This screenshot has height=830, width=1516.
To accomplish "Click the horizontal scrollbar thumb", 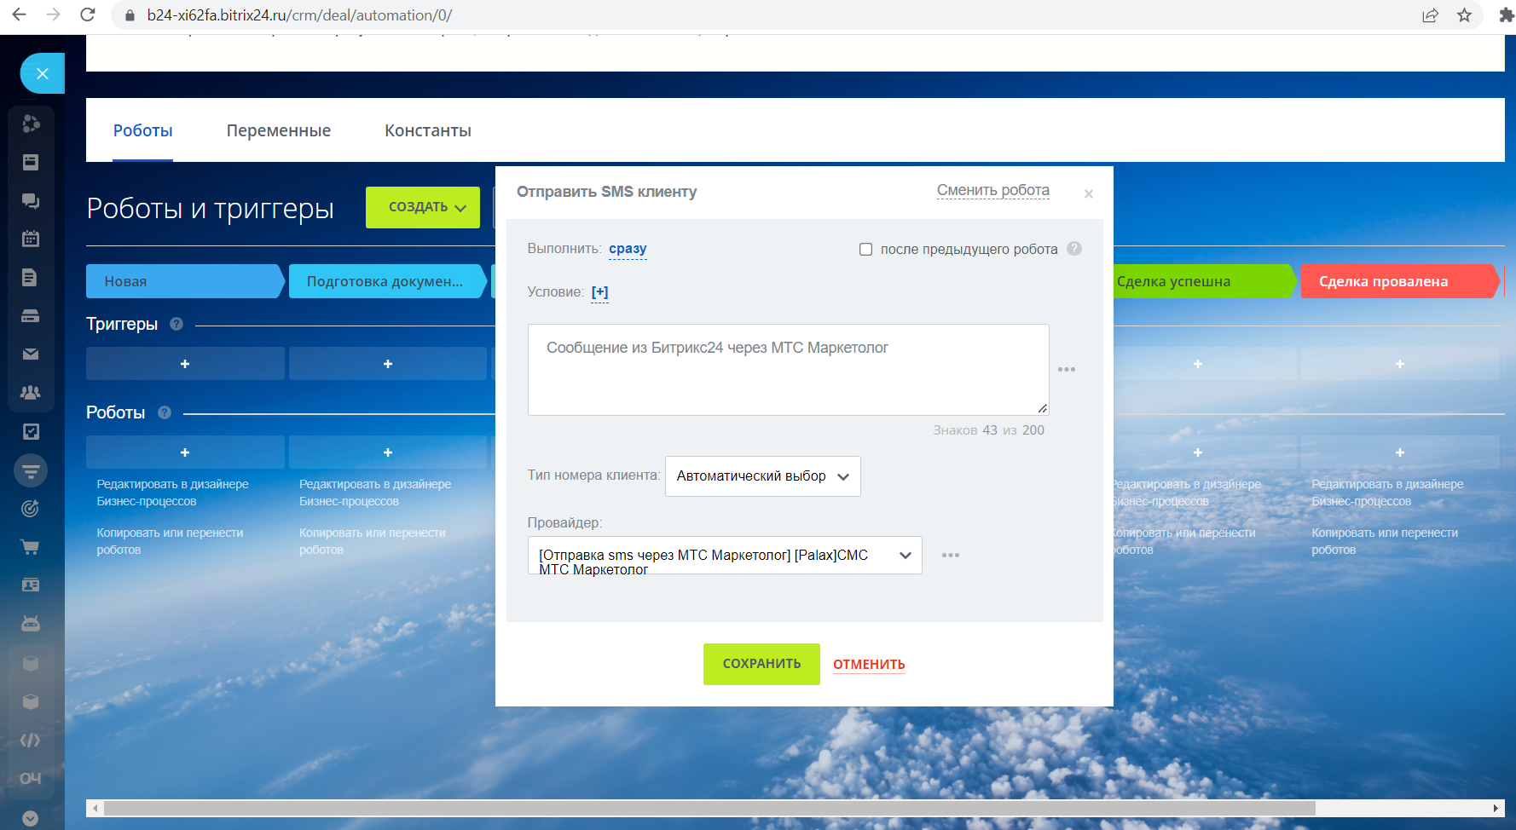I will click(709, 808).
